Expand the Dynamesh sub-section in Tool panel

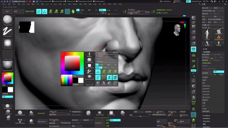click(206, 92)
